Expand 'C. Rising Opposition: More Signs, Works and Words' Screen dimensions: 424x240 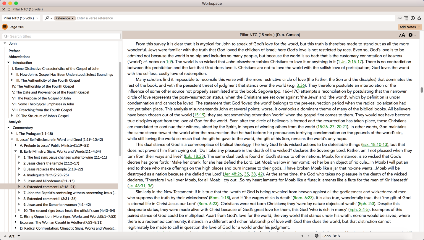pyautogui.click(x=16, y=217)
